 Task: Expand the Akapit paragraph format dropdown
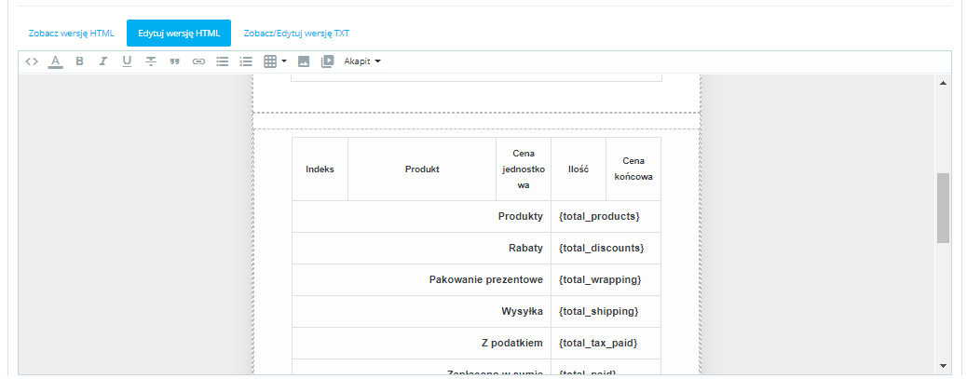click(362, 61)
